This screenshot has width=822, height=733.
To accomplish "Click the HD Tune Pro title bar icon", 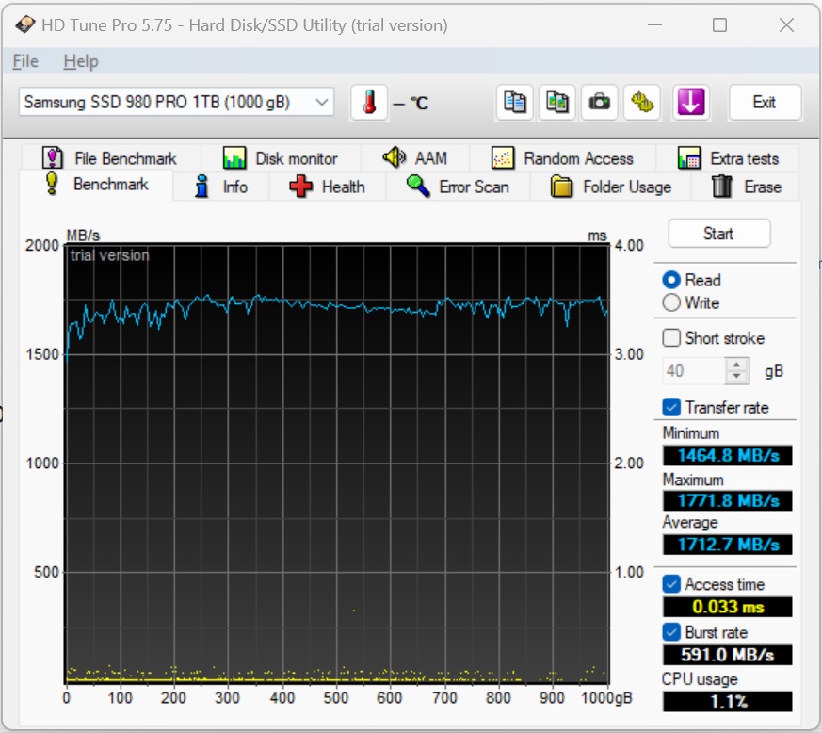I will point(24,24).
